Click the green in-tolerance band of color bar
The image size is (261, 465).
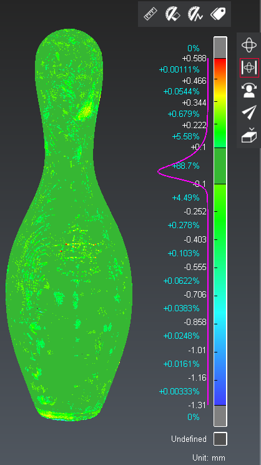220,166
